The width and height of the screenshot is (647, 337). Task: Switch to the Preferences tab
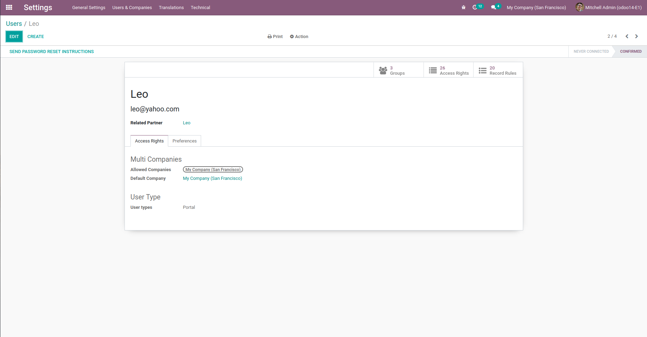coord(184,141)
